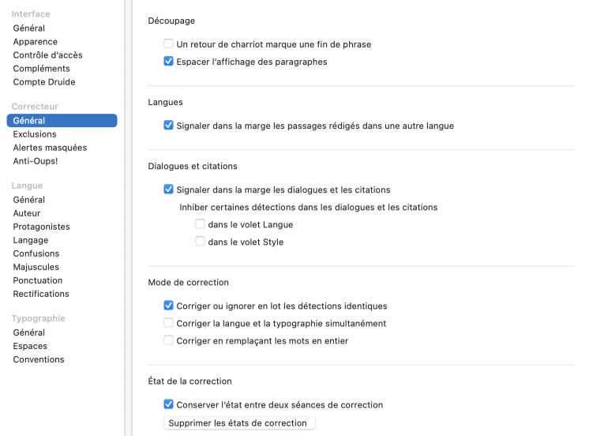Uncheck 'Signaler dans la marge les dialogues' option

pos(168,190)
